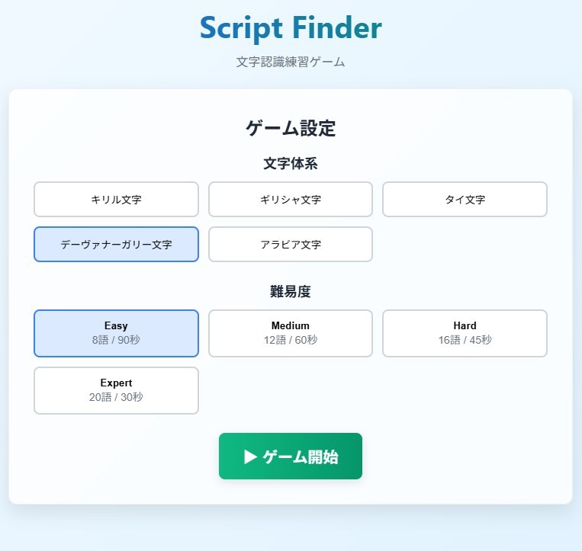Pick the タイ文字 script button
This screenshot has height=551, width=582.
(x=465, y=200)
